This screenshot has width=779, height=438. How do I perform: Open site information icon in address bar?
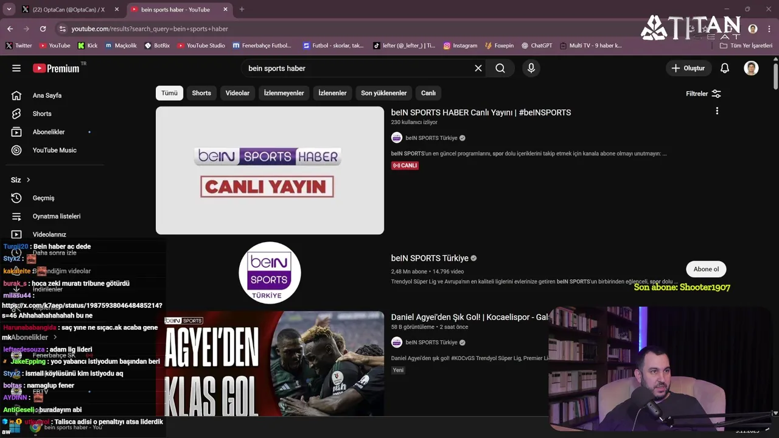coord(62,29)
